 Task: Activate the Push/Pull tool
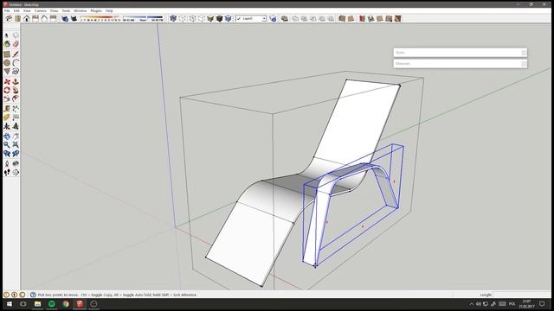[16, 81]
